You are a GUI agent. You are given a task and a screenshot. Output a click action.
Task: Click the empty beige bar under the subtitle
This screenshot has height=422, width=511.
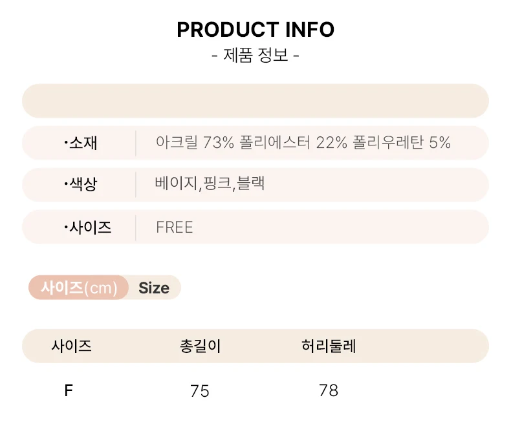255,101
